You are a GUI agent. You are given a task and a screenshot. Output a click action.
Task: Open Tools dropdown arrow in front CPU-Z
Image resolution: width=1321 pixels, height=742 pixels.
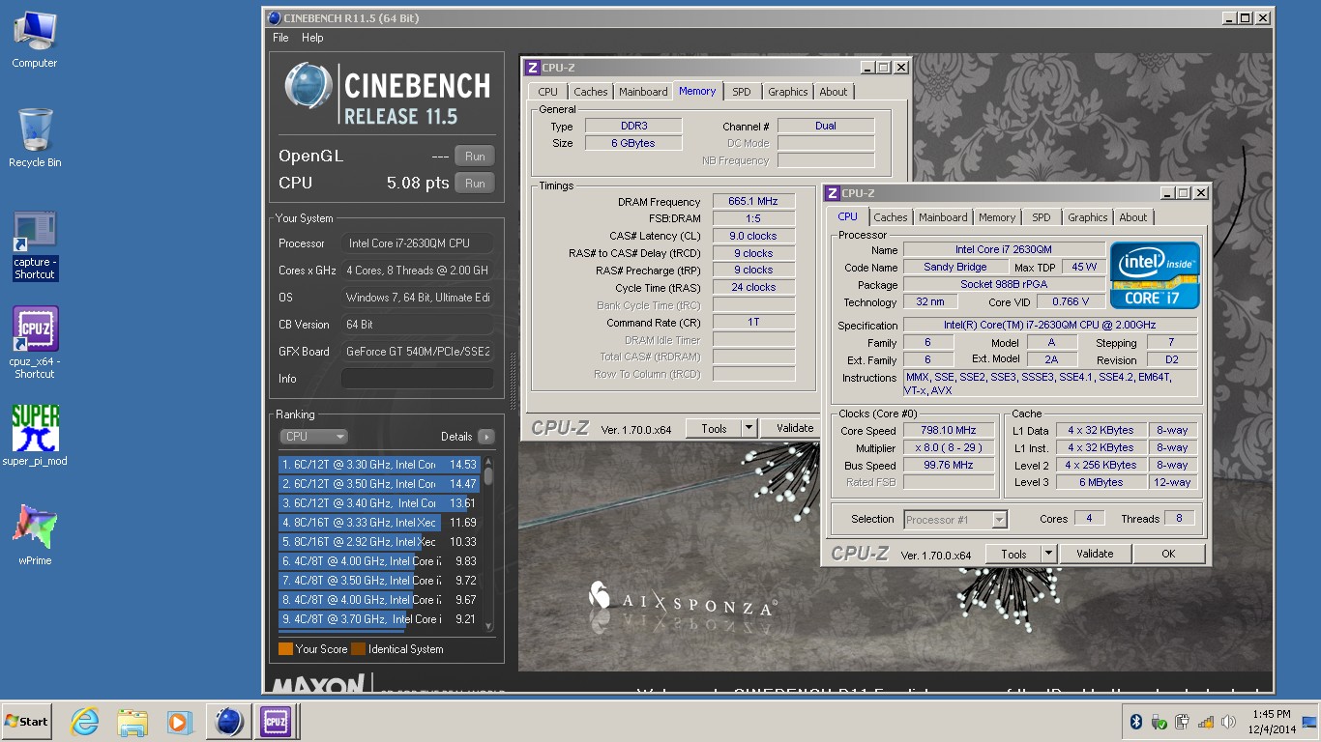point(1048,554)
